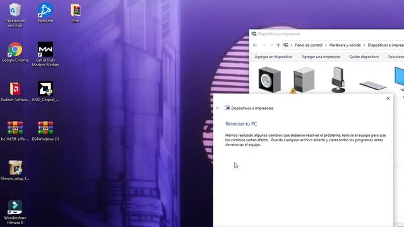
Task: Select the speaker device in Dispositivos e impresoras
Action: 270,79
